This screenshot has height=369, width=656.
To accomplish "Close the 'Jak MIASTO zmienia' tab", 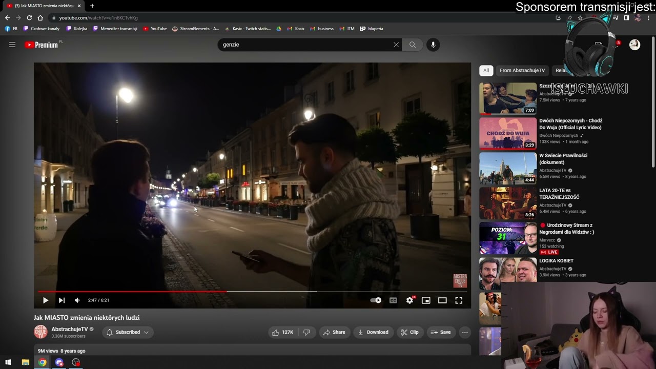I will pos(79,6).
